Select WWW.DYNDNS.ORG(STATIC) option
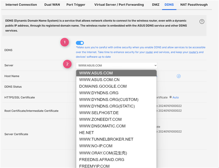The height and width of the screenshot is (168, 219). (116, 106)
